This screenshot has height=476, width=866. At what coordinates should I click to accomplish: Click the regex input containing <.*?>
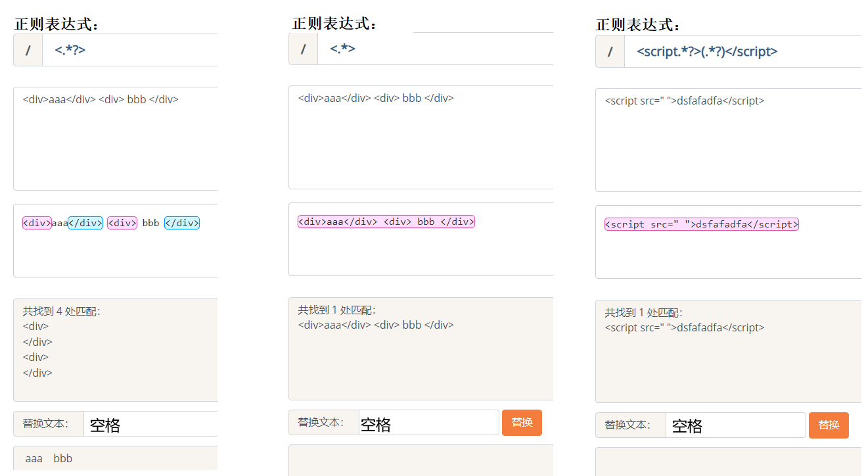pos(130,50)
